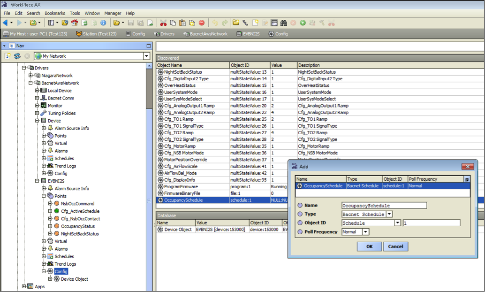Click the hierarchy tree icon in toolbar
Image resolution: width=485 pixels, height=292 pixels.
(246, 23)
